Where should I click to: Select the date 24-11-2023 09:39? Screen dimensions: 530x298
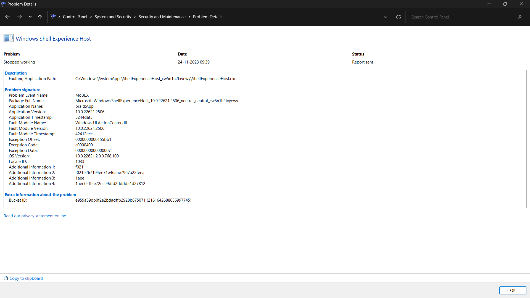click(194, 62)
